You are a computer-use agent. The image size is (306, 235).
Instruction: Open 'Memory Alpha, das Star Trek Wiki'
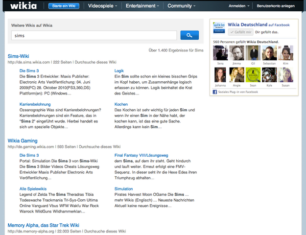[x=43, y=225]
